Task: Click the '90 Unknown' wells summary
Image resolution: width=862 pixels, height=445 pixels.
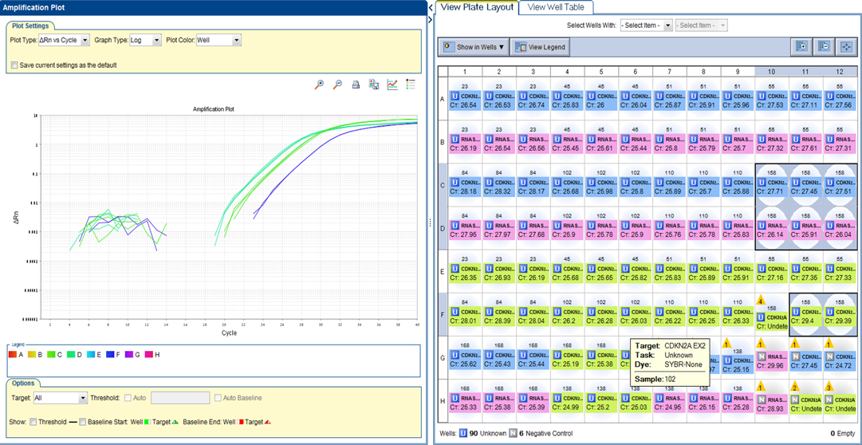Action: [482, 433]
